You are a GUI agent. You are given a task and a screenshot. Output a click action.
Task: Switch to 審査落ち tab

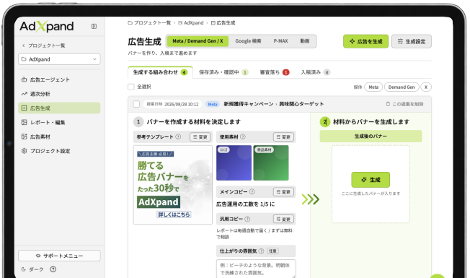274,72
